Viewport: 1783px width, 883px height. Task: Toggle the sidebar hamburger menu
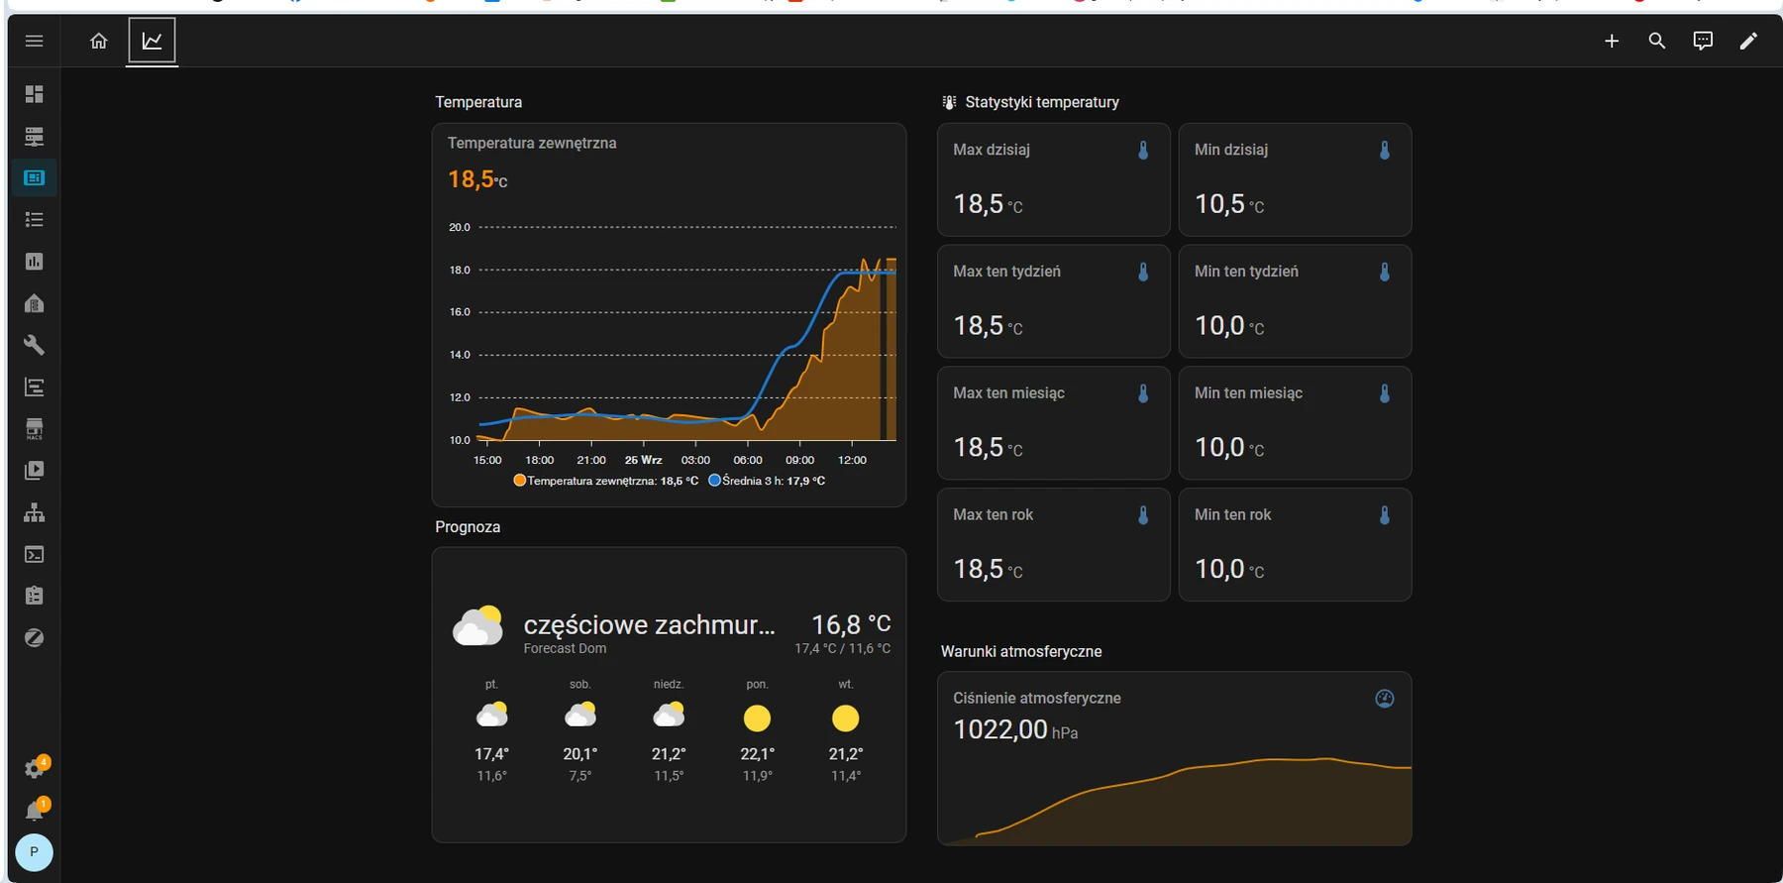tap(34, 41)
